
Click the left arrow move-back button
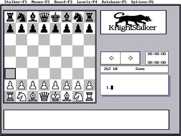[x=111, y=58]
